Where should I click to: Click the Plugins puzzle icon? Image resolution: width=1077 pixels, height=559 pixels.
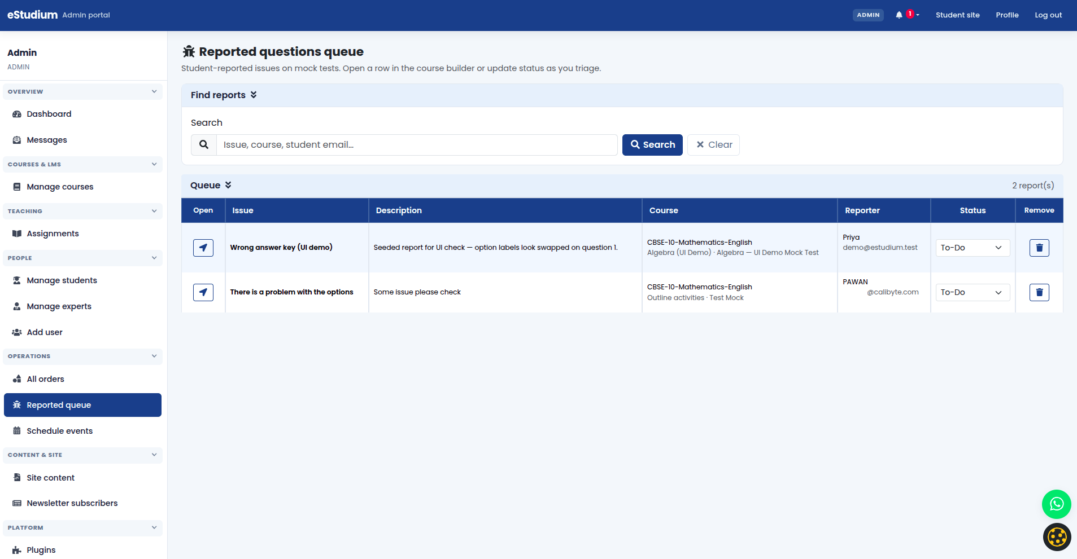click(x=17, y=550)
